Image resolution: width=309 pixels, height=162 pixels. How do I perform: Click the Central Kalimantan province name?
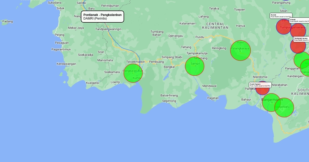[215, 26]
